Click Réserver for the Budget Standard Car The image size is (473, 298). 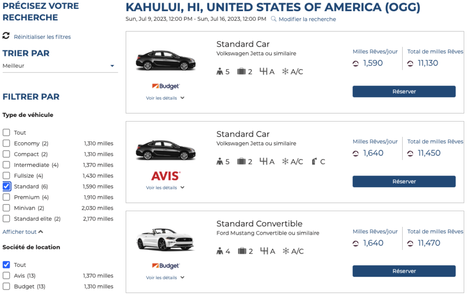(404, 91)
